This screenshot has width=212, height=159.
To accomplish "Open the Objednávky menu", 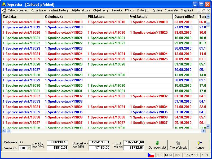I will (101, 11).
